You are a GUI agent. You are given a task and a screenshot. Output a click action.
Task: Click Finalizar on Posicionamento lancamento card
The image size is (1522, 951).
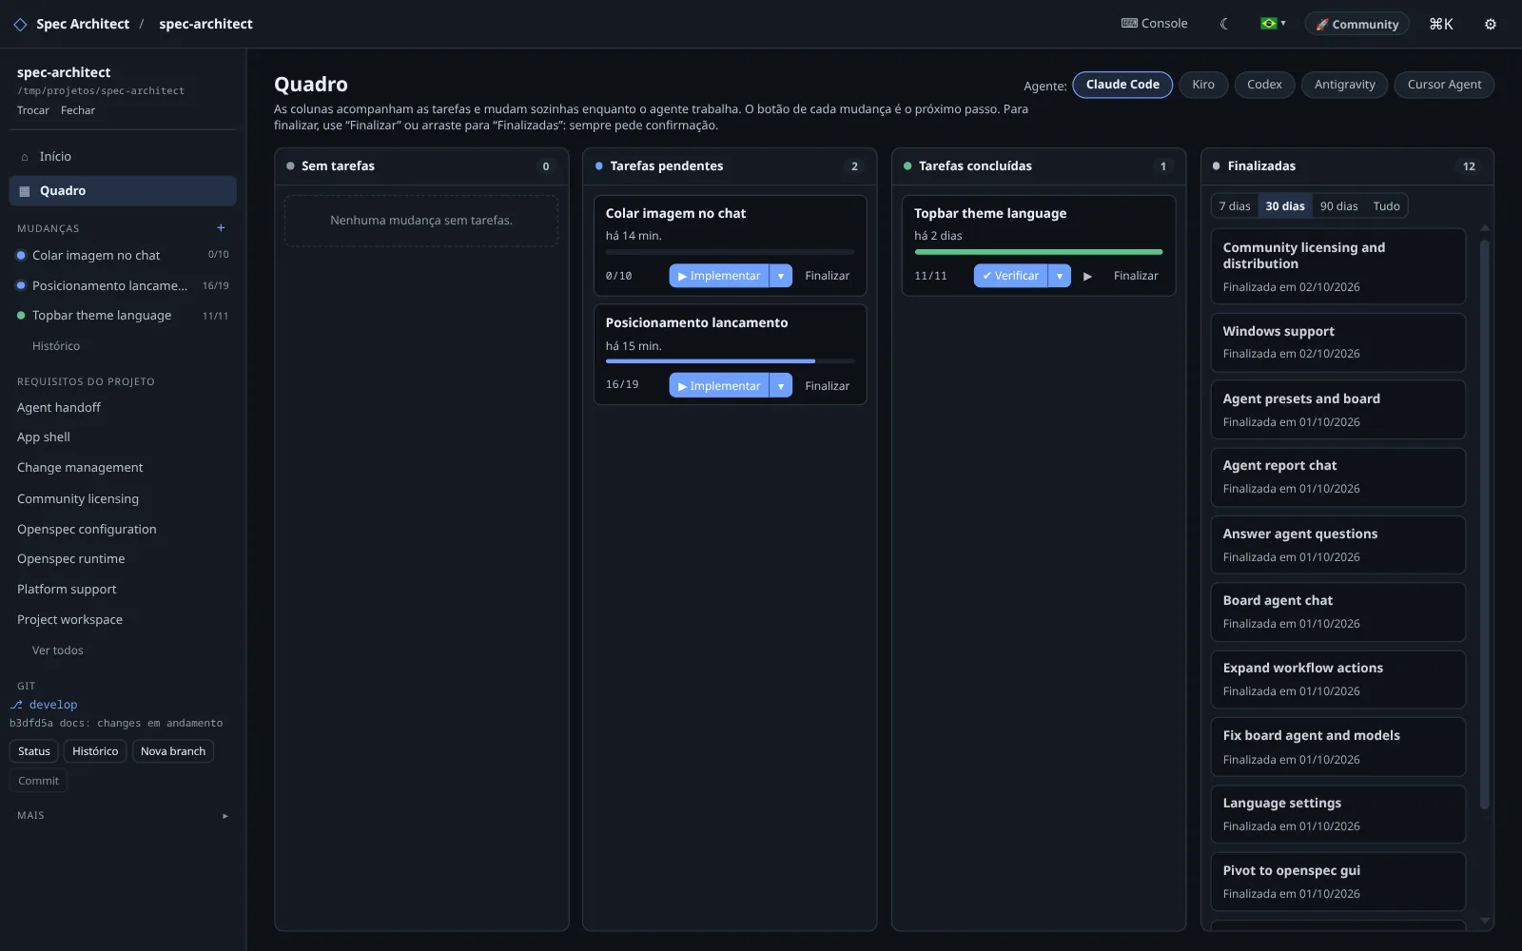[827, 386]
